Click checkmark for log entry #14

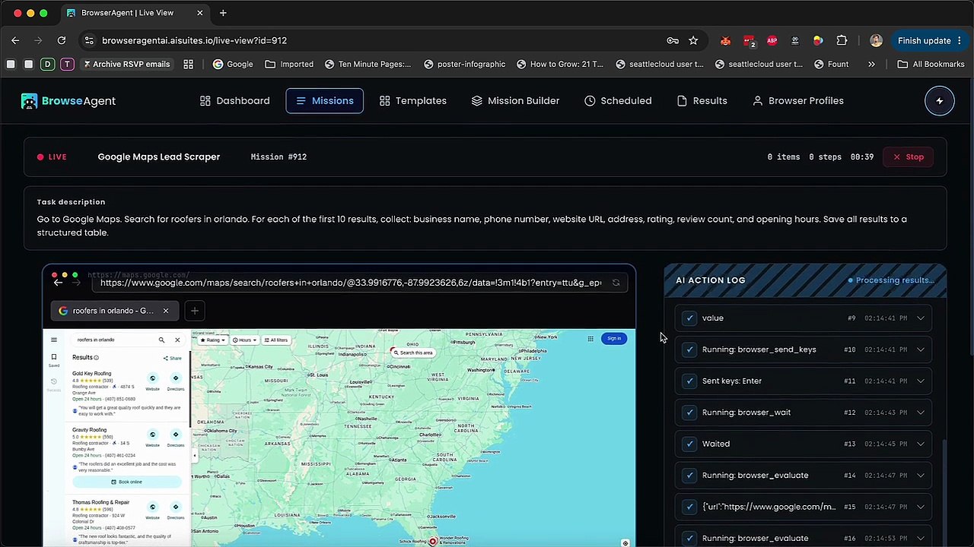pyautogui.click(x=689, y=476)
